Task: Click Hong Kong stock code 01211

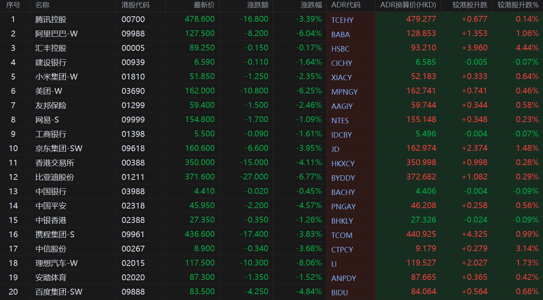Action: 133,177
